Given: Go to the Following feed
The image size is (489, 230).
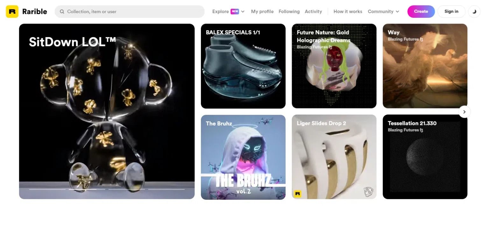Looking at the screenshot, I should click(x=289, y=11).
